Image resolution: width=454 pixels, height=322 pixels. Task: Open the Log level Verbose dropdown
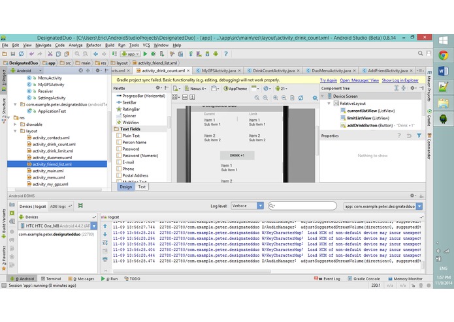248,205
